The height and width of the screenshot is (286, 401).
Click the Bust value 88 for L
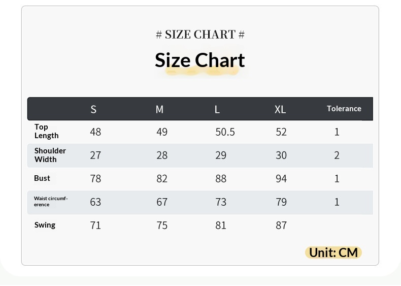[x=221, y=178]
